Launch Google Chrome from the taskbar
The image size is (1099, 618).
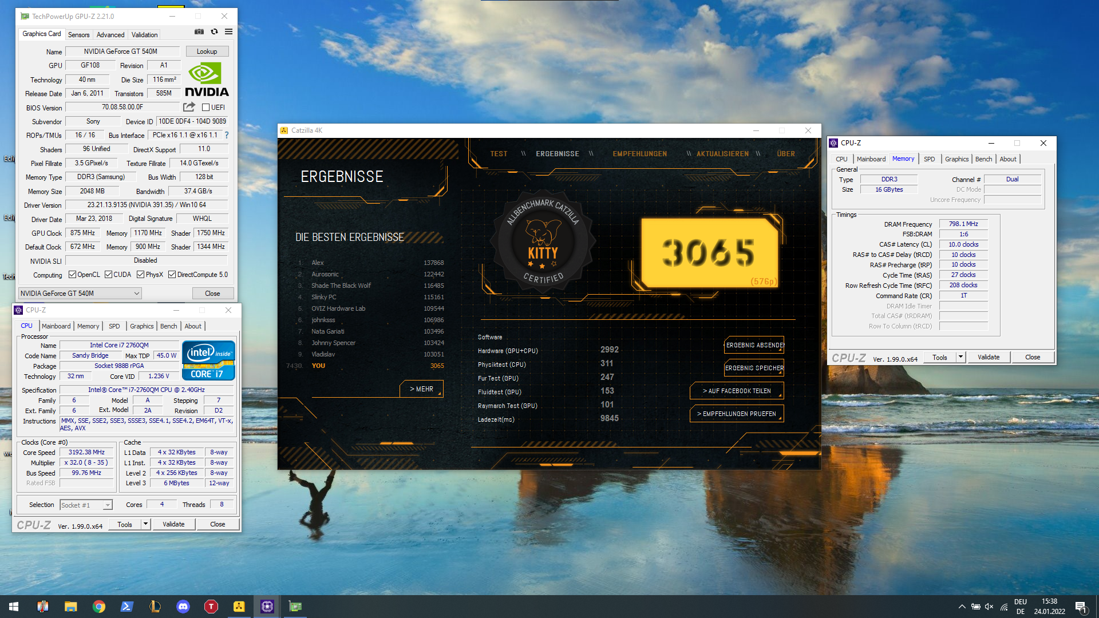[98, 607]
